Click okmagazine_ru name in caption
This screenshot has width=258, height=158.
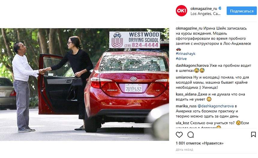[189, 28]
